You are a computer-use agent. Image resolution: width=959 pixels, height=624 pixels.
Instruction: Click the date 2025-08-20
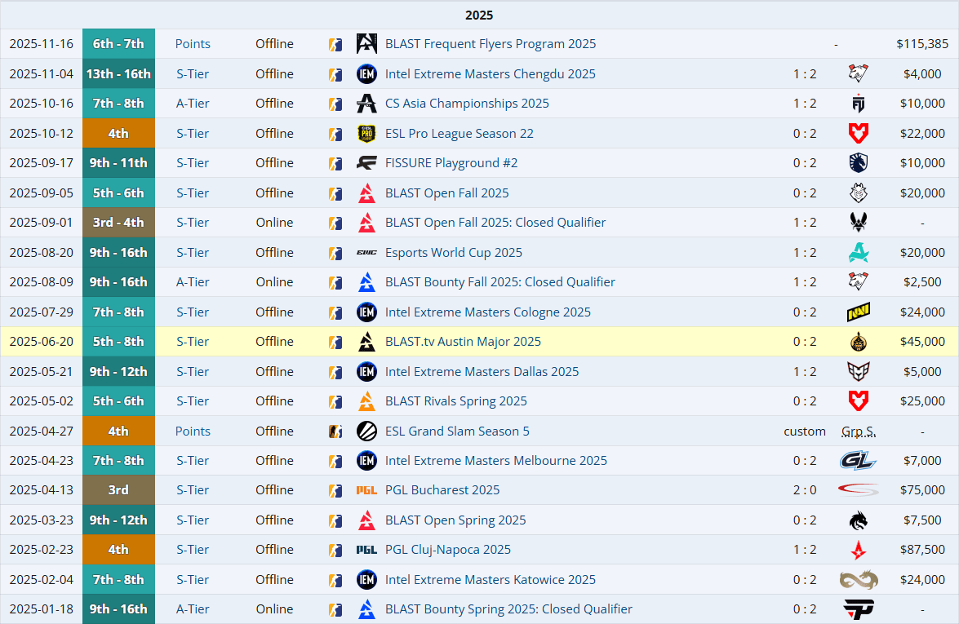click(x=41, y=252)
